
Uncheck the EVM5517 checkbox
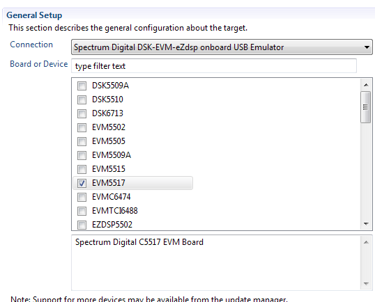point(82,183)
